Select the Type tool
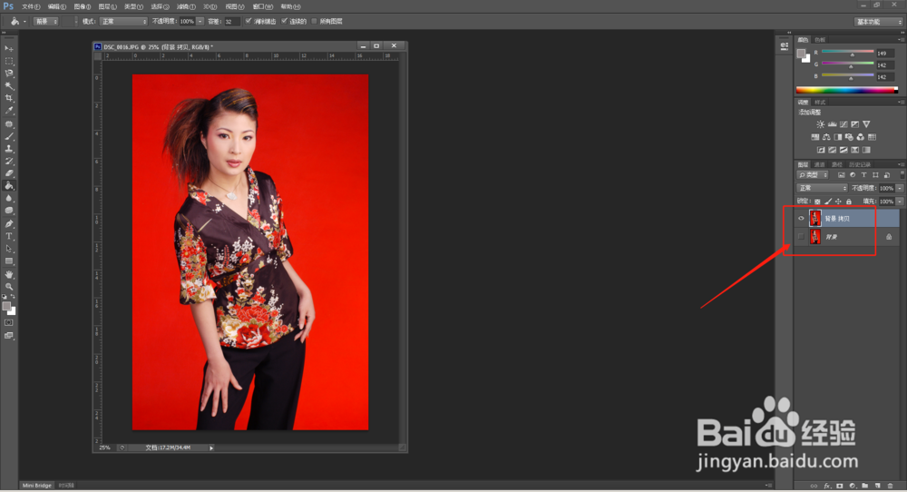Viewport: 907px width, 492px height. pos(9,236)
